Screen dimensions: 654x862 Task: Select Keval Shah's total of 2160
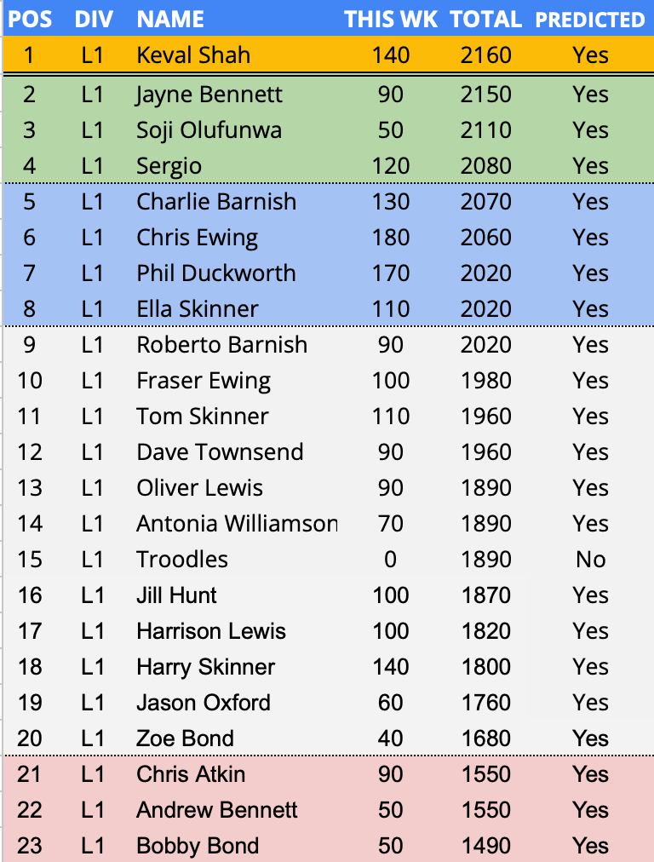pos(485,55)
